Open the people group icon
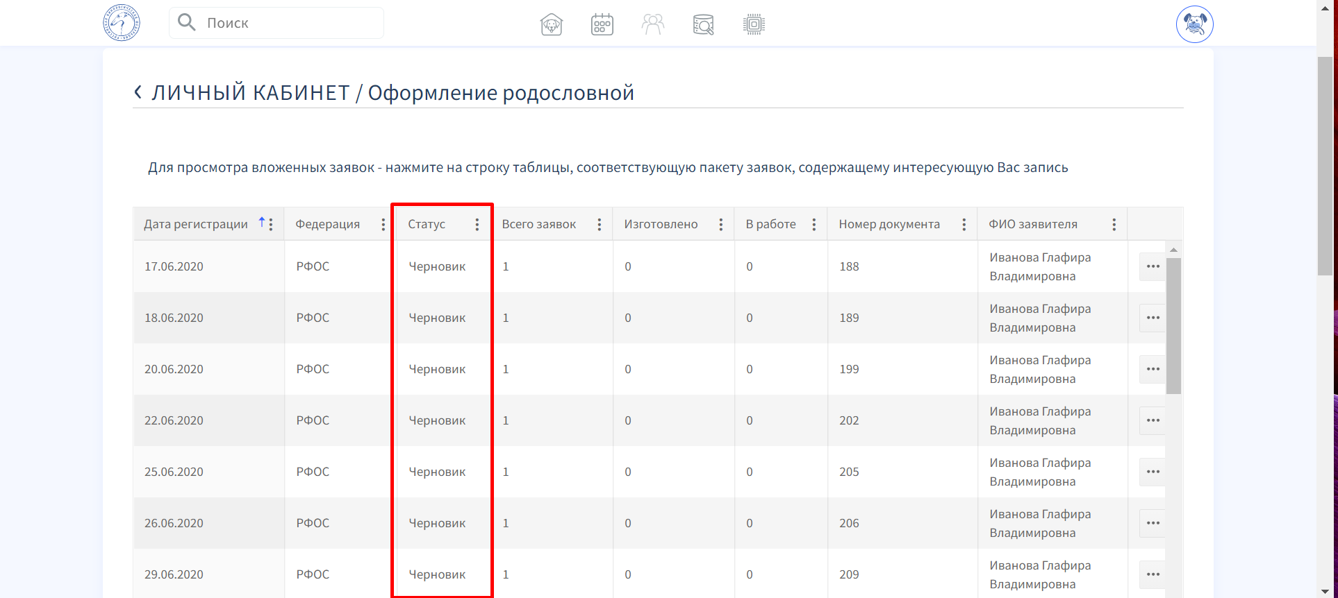This screenshot has height=598, width=1338. coord(652,24)
